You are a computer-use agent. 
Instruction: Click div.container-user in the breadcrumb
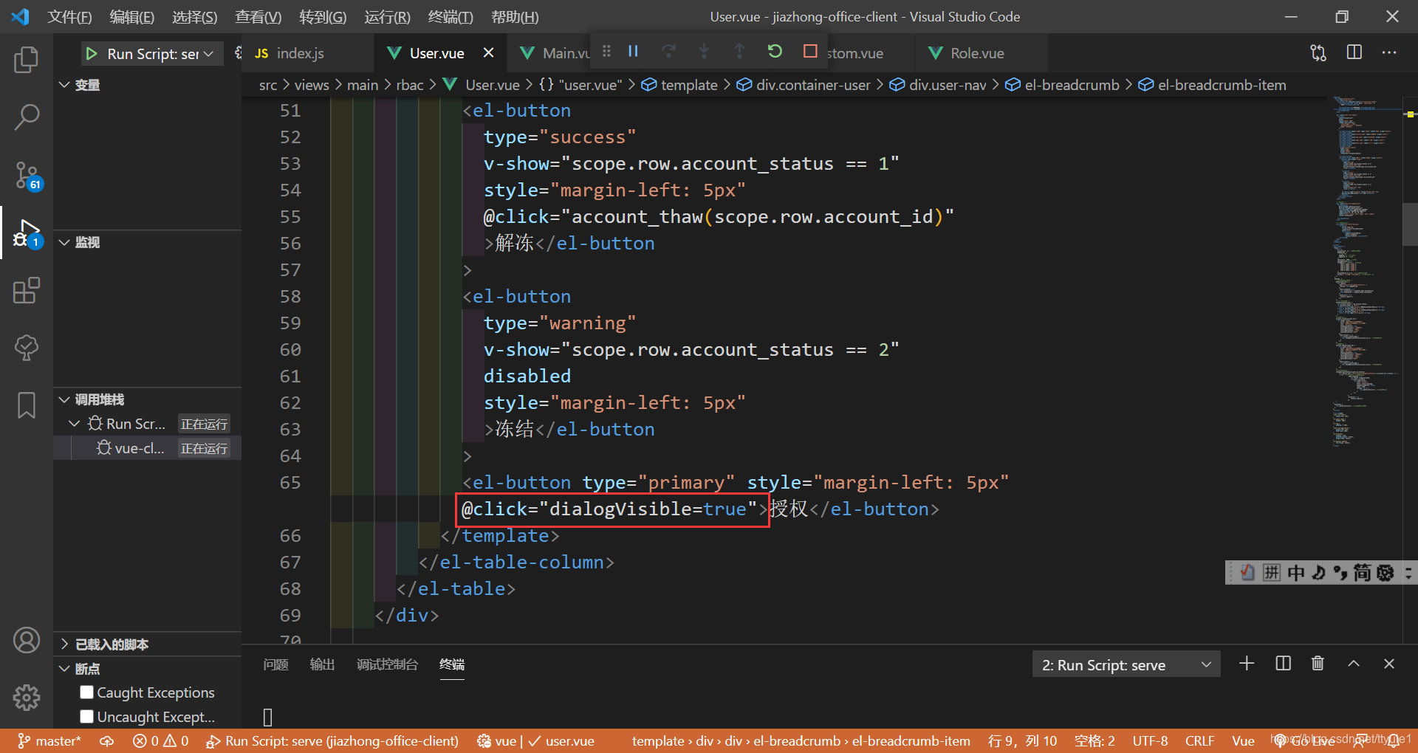(x=804, y=85)
